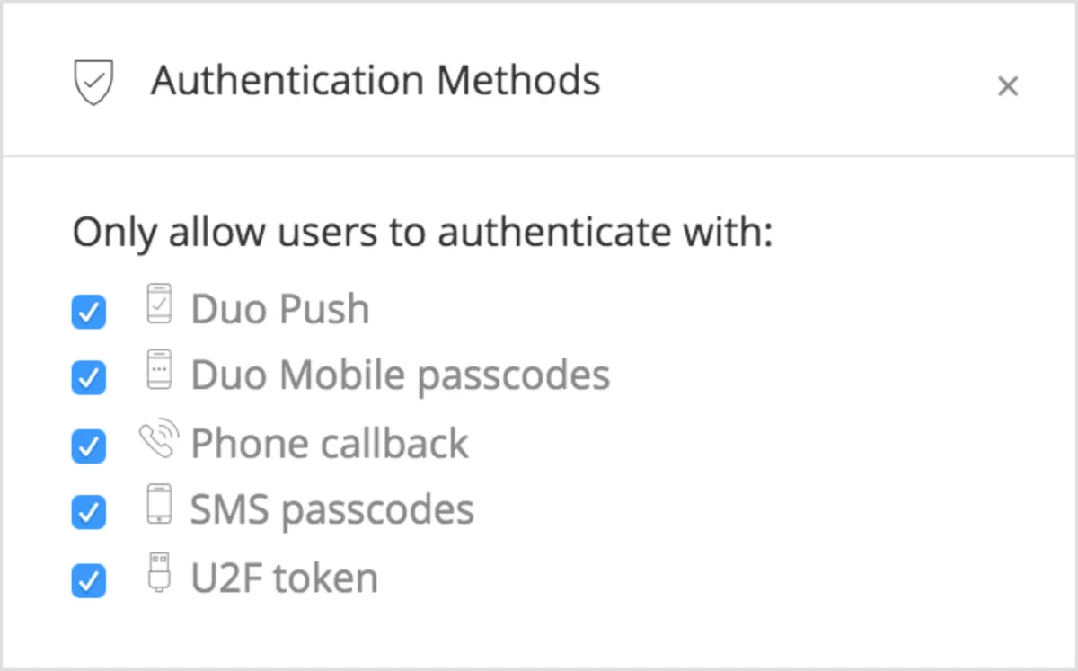
Task: Click the "U2F token" label text
Action: (284, 578)
